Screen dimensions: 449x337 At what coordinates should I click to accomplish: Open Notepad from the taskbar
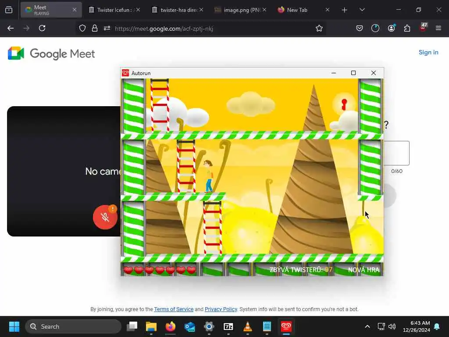(267, 326)
